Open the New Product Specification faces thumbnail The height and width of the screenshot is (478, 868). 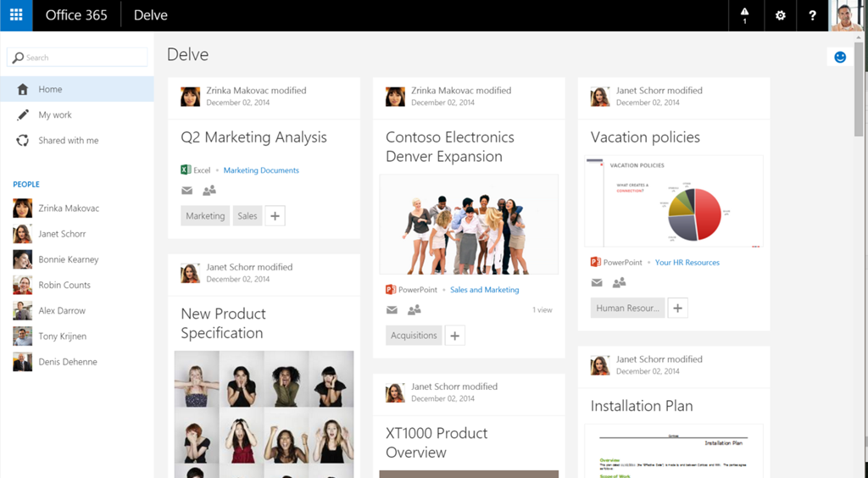(x=264, y=414)
